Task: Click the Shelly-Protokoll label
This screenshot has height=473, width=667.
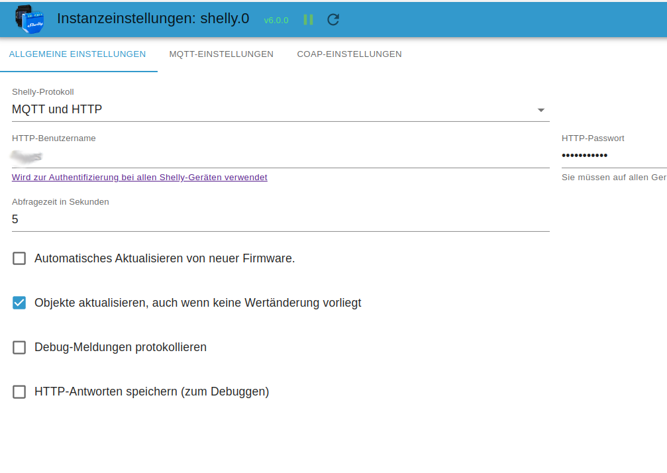Action: (x=42, y=92)
